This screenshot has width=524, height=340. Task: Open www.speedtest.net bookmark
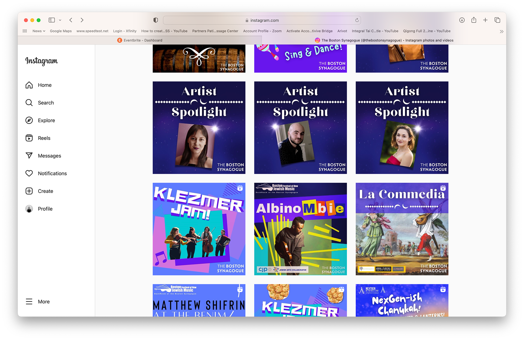92,31
